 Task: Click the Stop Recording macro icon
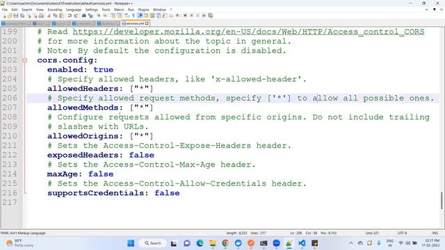(192, 15)
